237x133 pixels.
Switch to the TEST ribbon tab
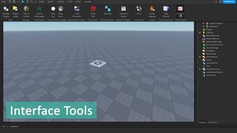[70, 1]
